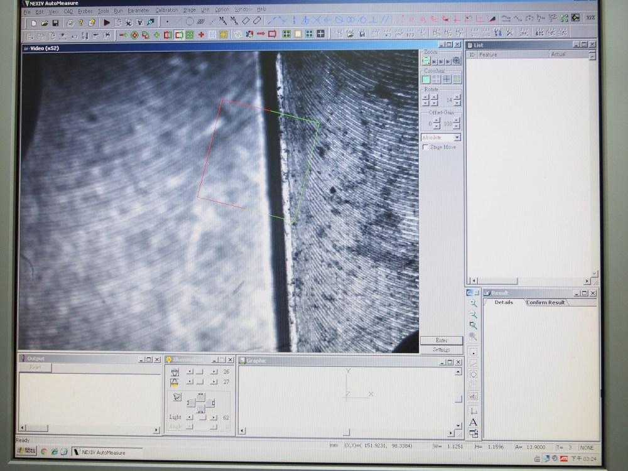The width and height of the screenshot is (628, 471).
Task: Click the Settings button below Enter
Action: tap(441, 349)
